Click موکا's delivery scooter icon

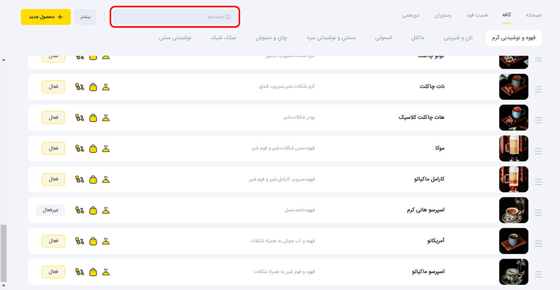80,148
